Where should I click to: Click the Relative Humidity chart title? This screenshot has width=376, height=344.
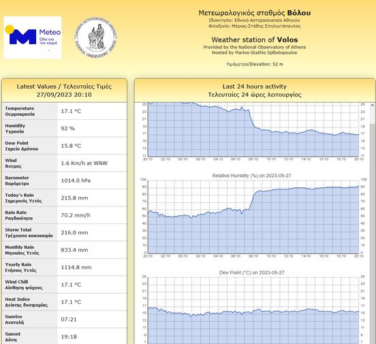(x=251, y=176)
